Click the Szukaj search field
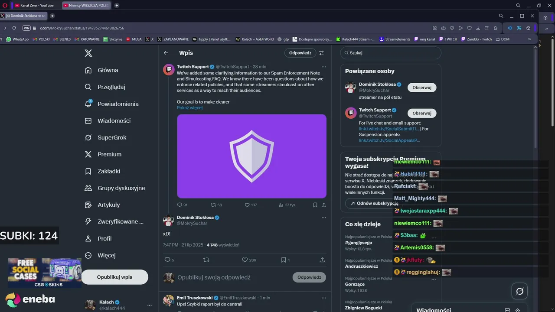Viewport: 555px width, 312px height. point(391,53)
